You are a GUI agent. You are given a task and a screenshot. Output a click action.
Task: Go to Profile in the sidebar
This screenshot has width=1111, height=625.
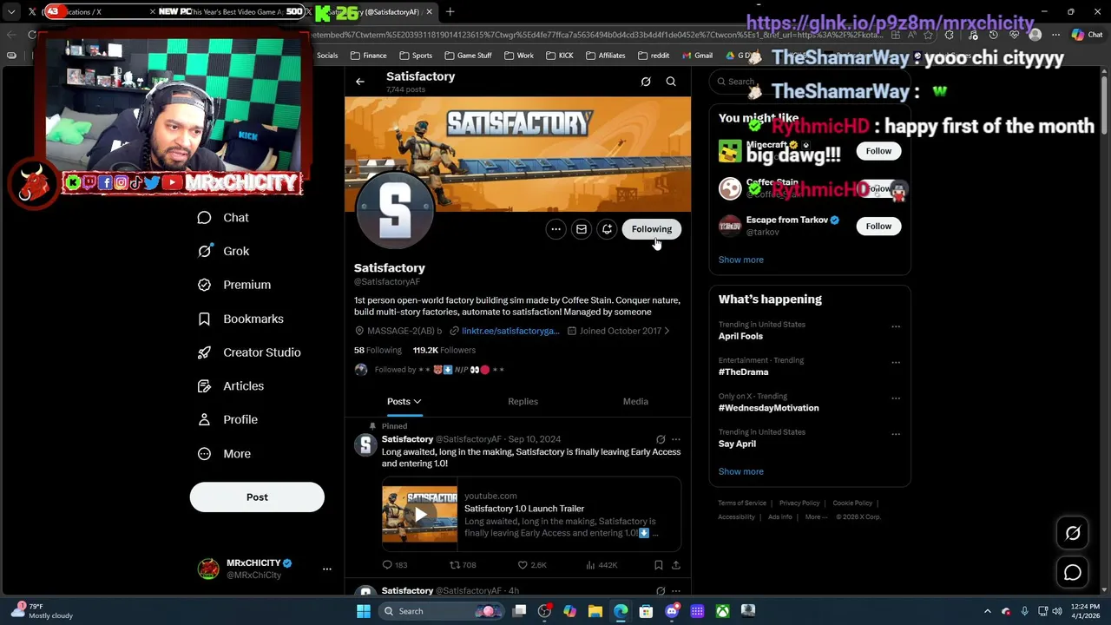pyautogui.click(x=227, y=419)
